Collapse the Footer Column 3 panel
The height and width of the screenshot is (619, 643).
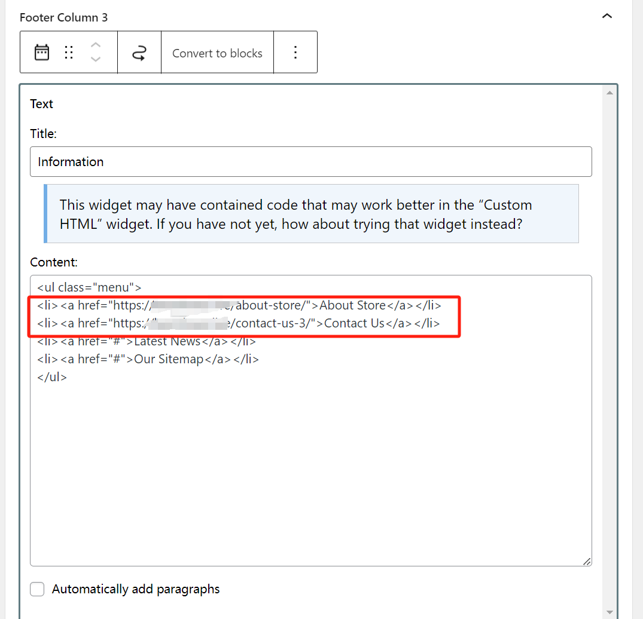click(x=607, y=16)
